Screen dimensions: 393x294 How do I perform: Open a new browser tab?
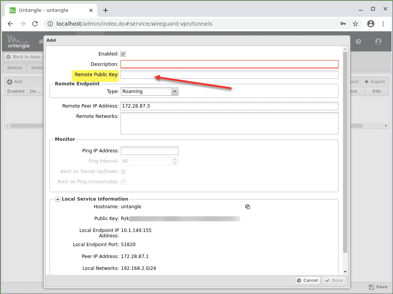pos(106,10)
